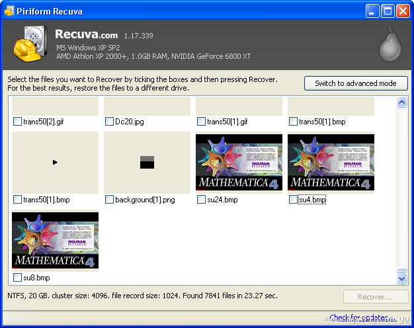Viewport: 414px width, 328px height.
Task: Maximize the Piriform Recuva window
Action: pyautogui.click(x=388, y=11)
